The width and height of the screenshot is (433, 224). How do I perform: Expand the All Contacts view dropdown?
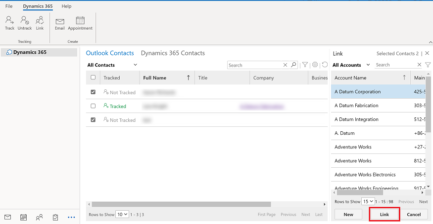112,65
